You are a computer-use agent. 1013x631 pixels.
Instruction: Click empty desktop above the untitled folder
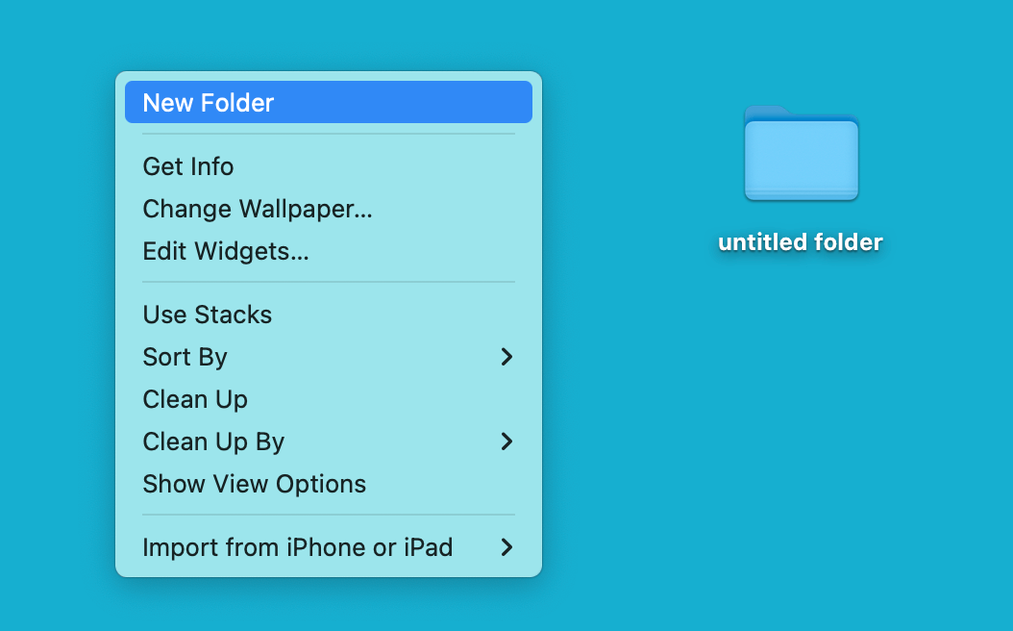pos(801,48)
